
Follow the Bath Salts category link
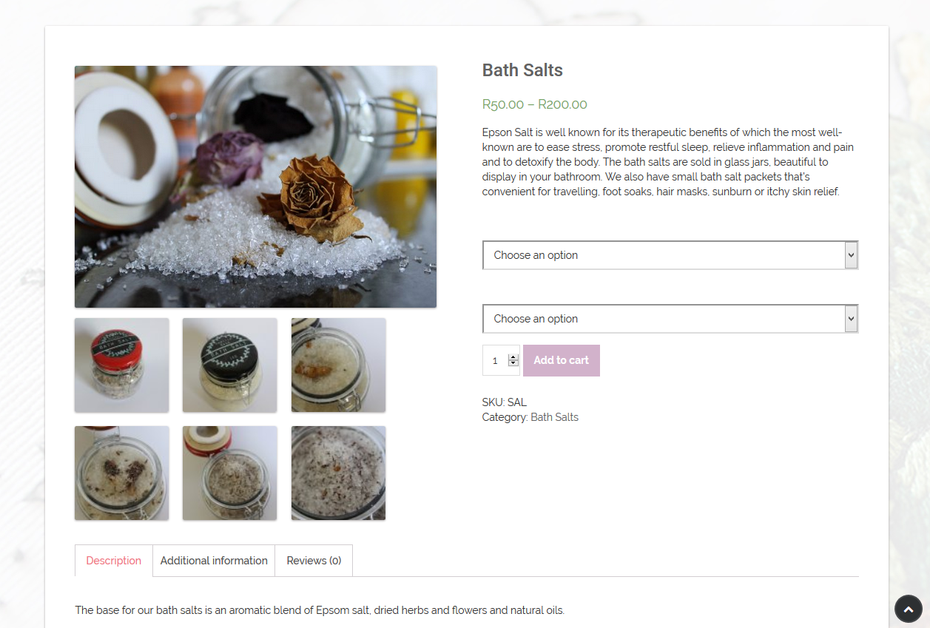(554, 417)
